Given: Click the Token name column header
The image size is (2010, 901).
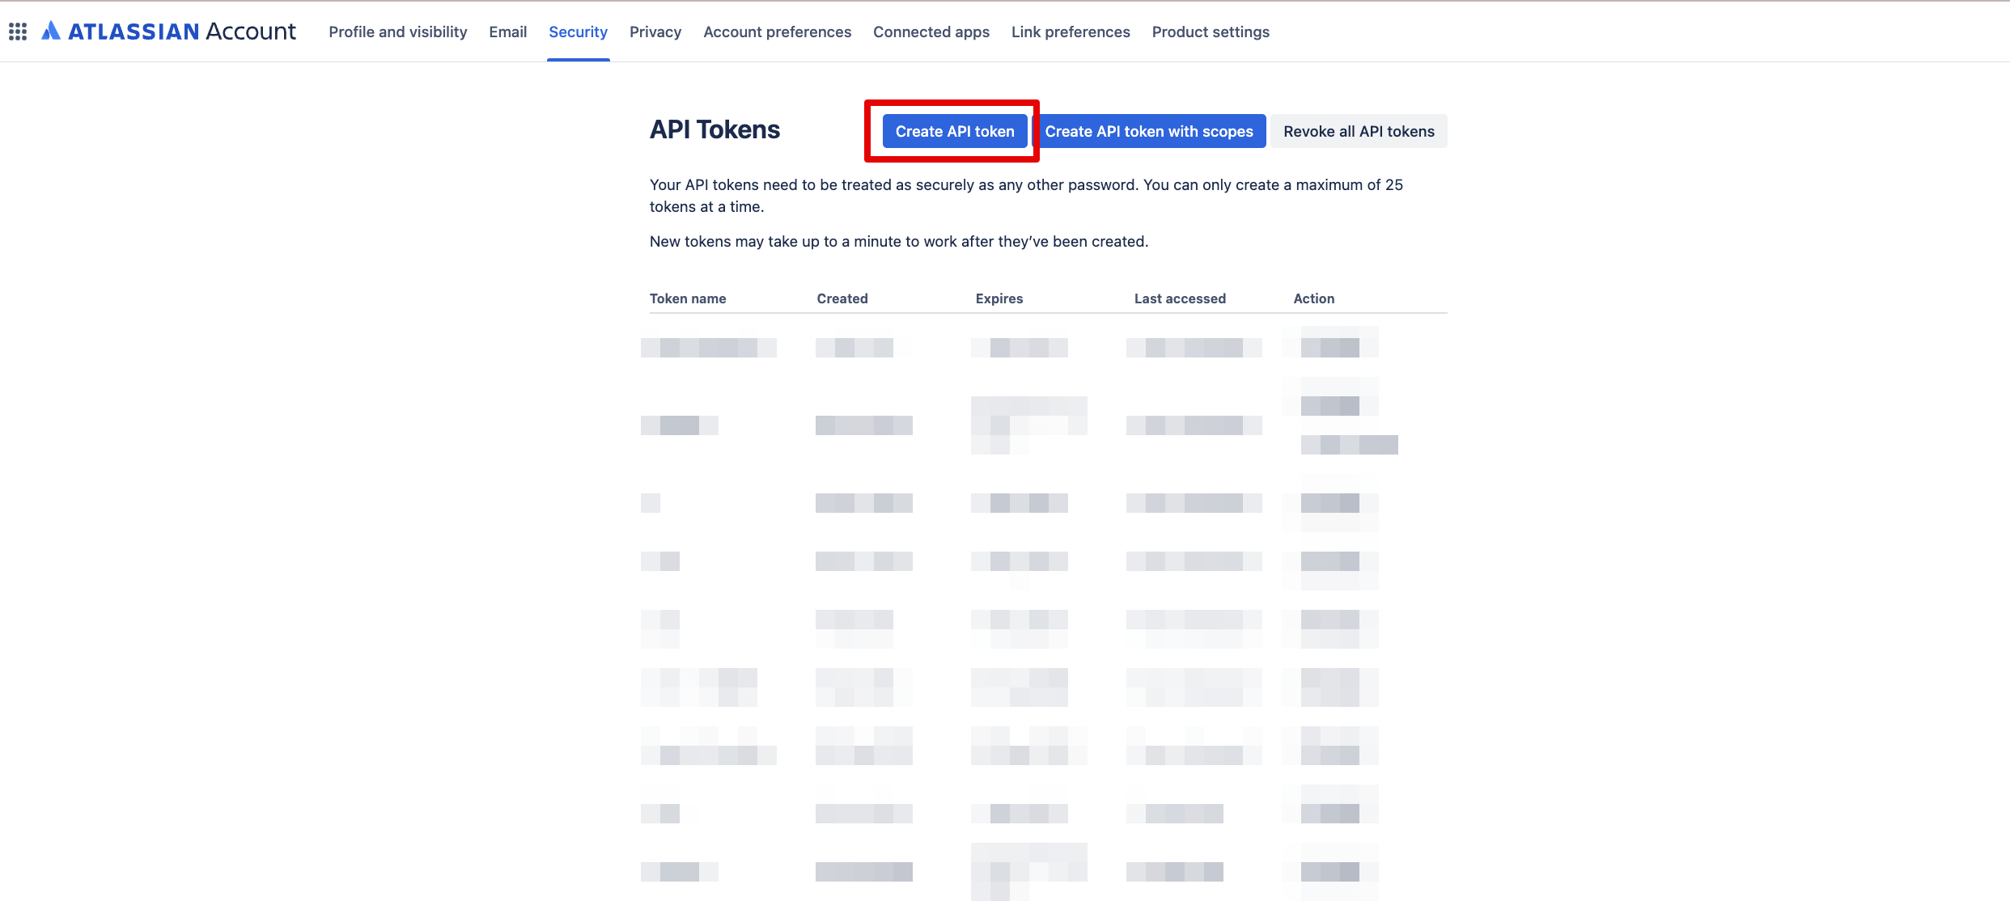Looking at the screenshot, I should tap(687, 298).
